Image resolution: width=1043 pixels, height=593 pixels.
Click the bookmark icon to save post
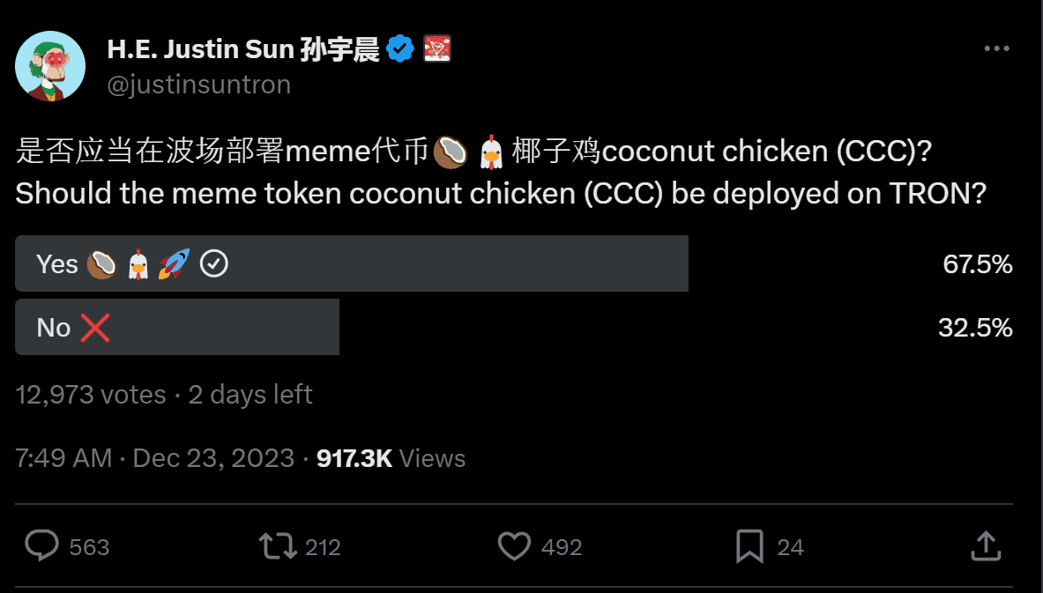pyautogui.click(x=750, y=546)
